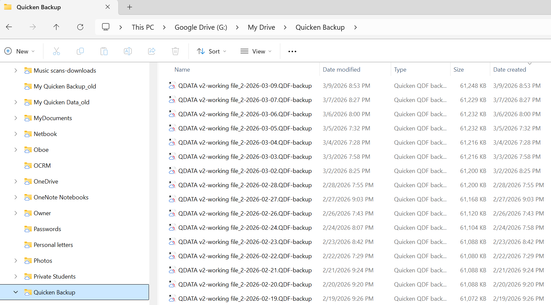Open a new tab with plus button
551x305 pixels.
click(x=130, y=7)
